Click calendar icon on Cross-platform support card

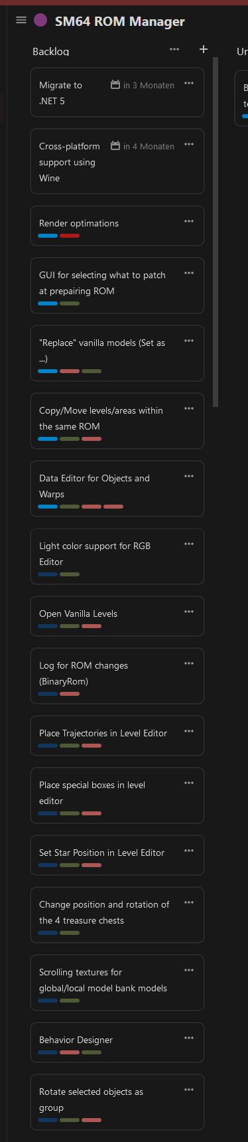point(115,146)
